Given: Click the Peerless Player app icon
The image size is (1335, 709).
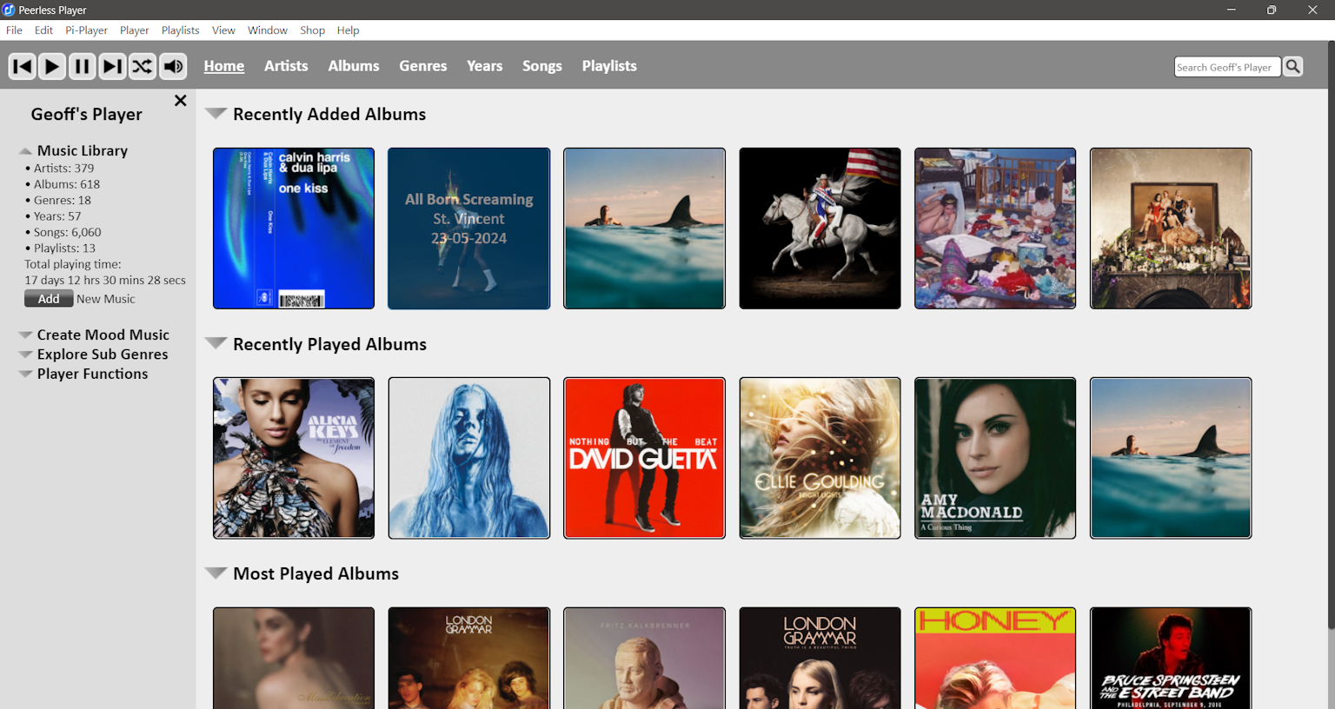Looking at the screenshot, I should click(x=9, y=10).
